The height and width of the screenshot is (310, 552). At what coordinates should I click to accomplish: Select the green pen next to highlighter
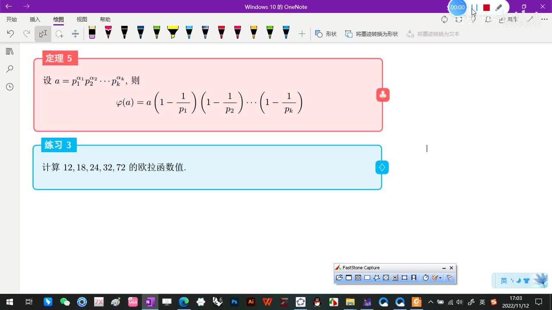click(157, 33)
